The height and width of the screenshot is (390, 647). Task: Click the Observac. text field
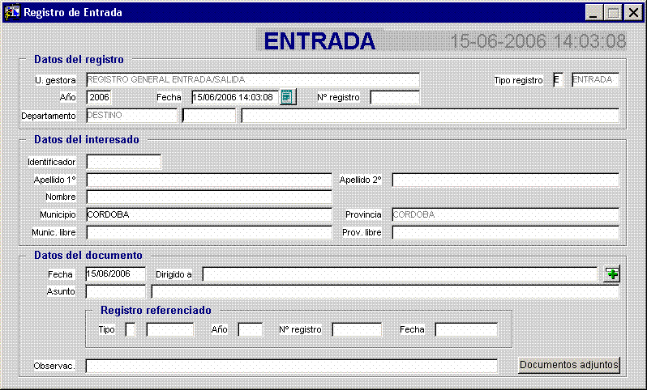(x=291, y=366)
